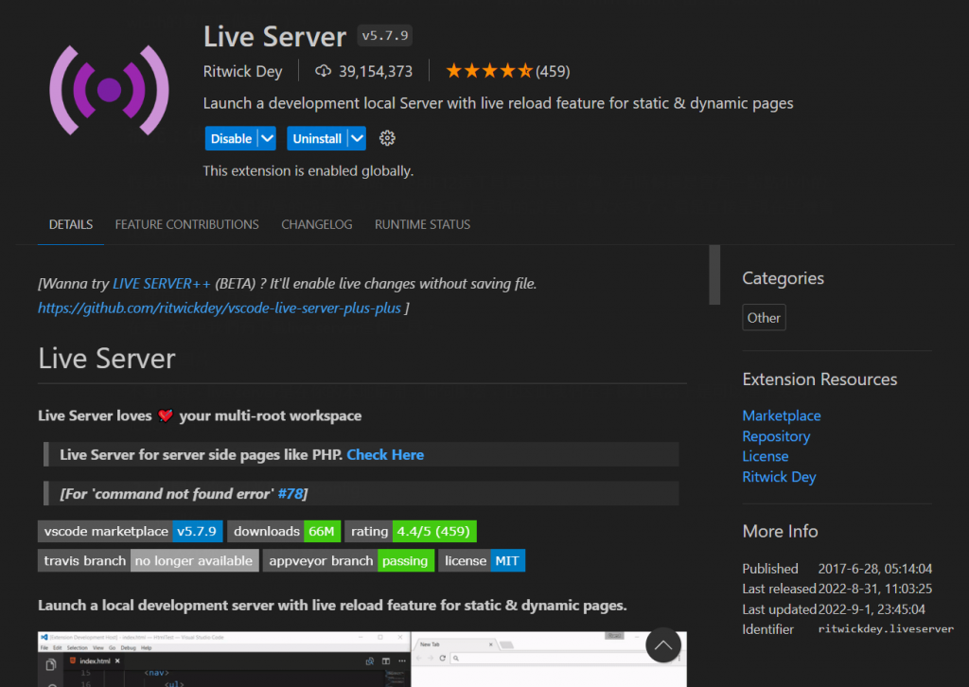Open the License link under Extension Resources
The image size is (969, 687).
pyautogui.click(x=765, y=456)
